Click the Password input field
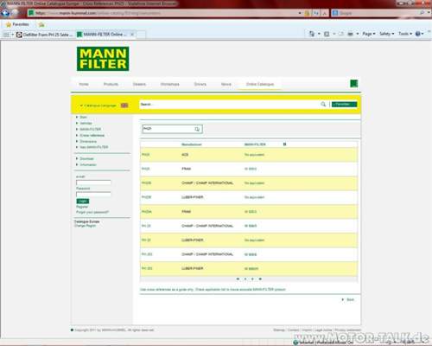432x346 pixels. (93, 195)
